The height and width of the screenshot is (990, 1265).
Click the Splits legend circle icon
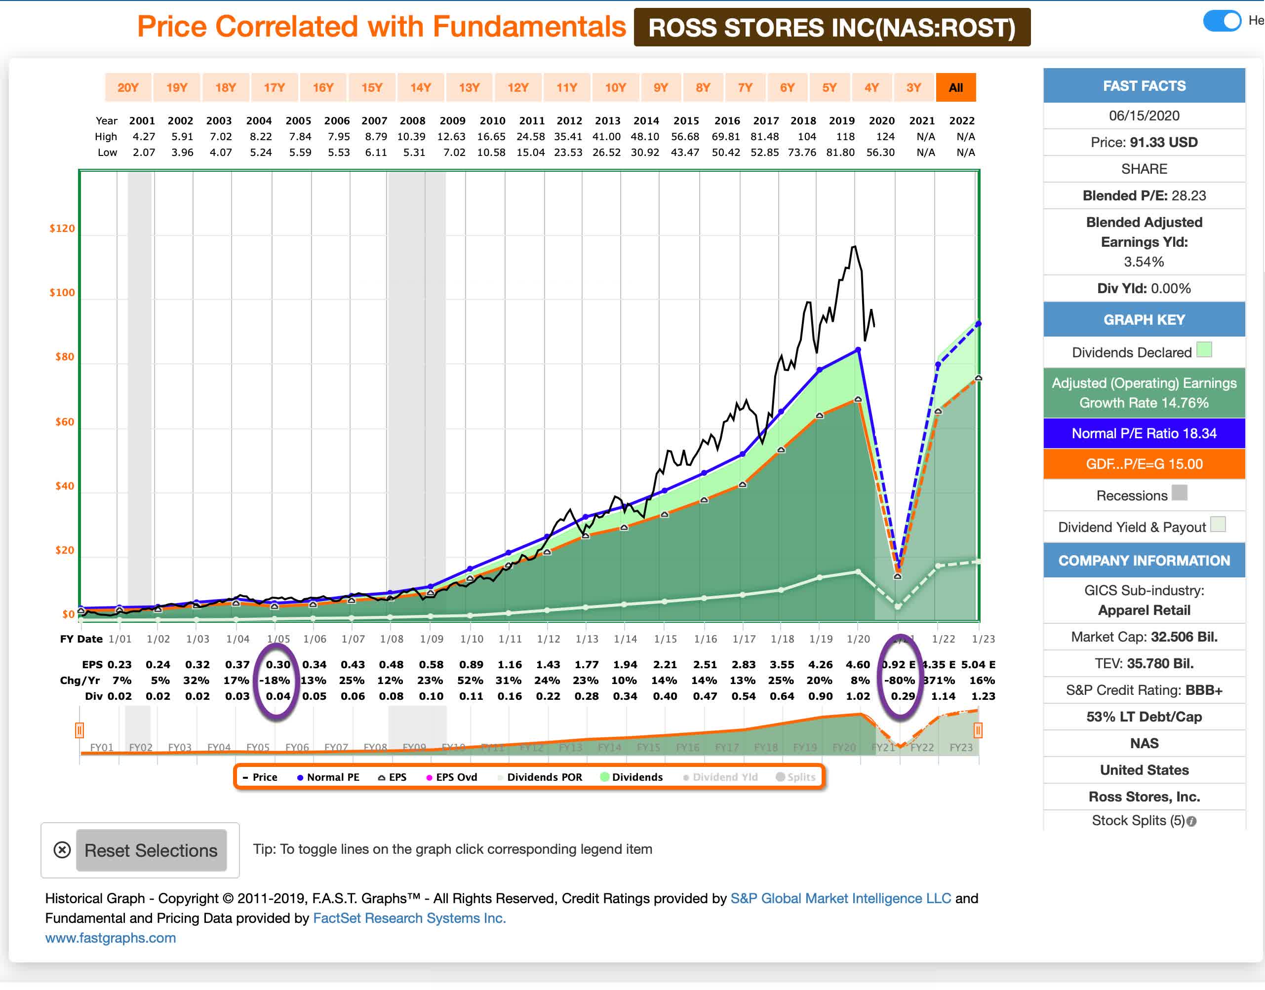pyautogui.click(x=780, y=777)
